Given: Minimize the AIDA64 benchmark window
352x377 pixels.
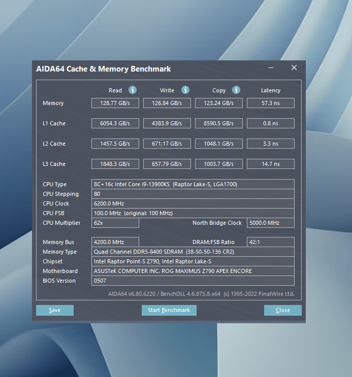Looking at the screenshot, I should point(271,68).
